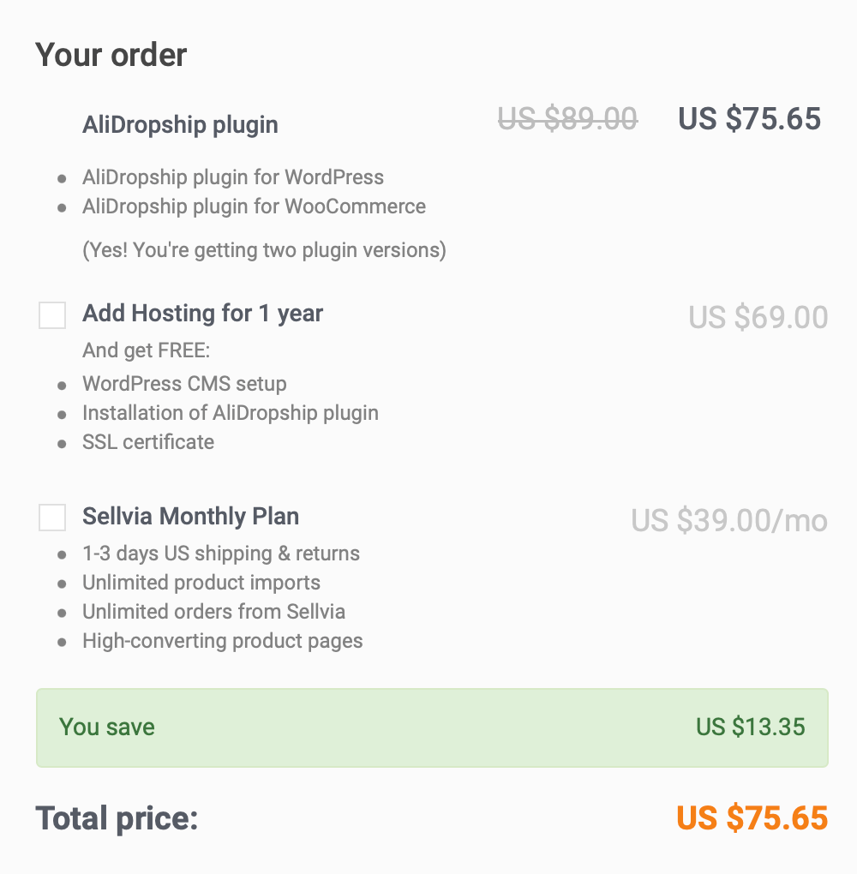
Task: Click the Unlimited product imports line
Action: [201, 583]
